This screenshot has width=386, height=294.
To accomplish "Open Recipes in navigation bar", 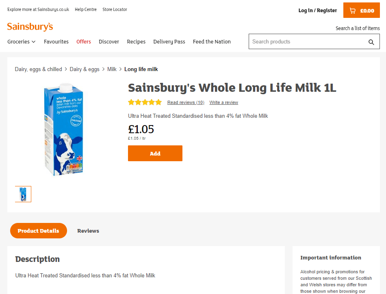I will pyautogui.click(x=136, y=41).
